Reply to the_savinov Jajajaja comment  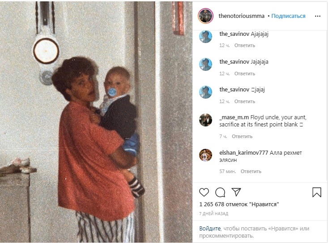click(244, 74)
